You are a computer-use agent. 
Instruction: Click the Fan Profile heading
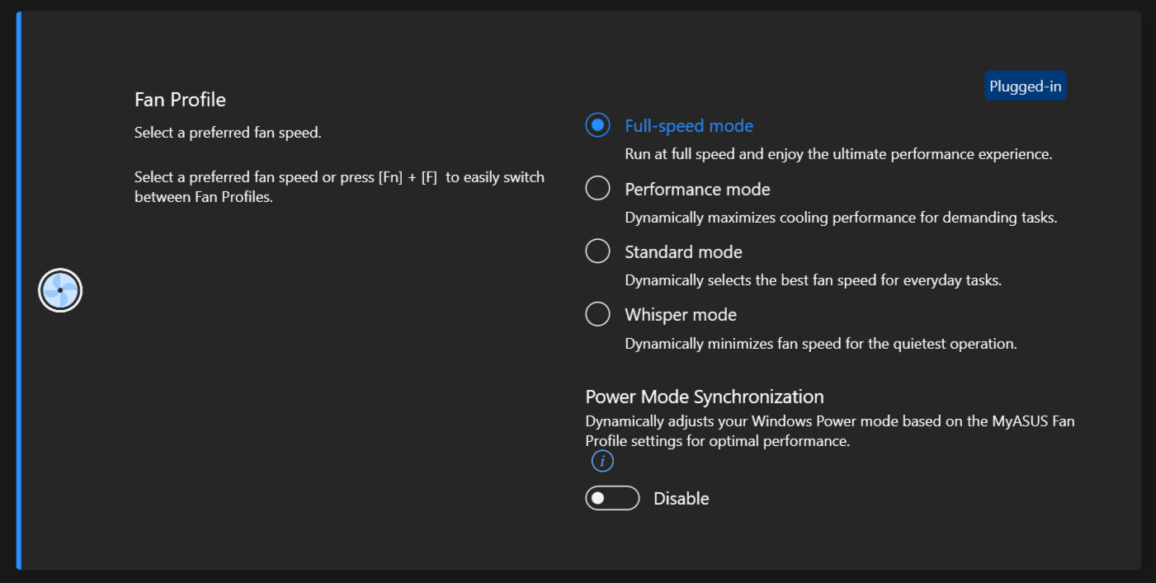point(180,100)
